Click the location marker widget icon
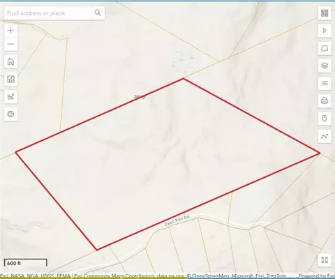Image resolution: width=335 pixels, height=279 pixels. pyautogui.click(x=325, y=119)
